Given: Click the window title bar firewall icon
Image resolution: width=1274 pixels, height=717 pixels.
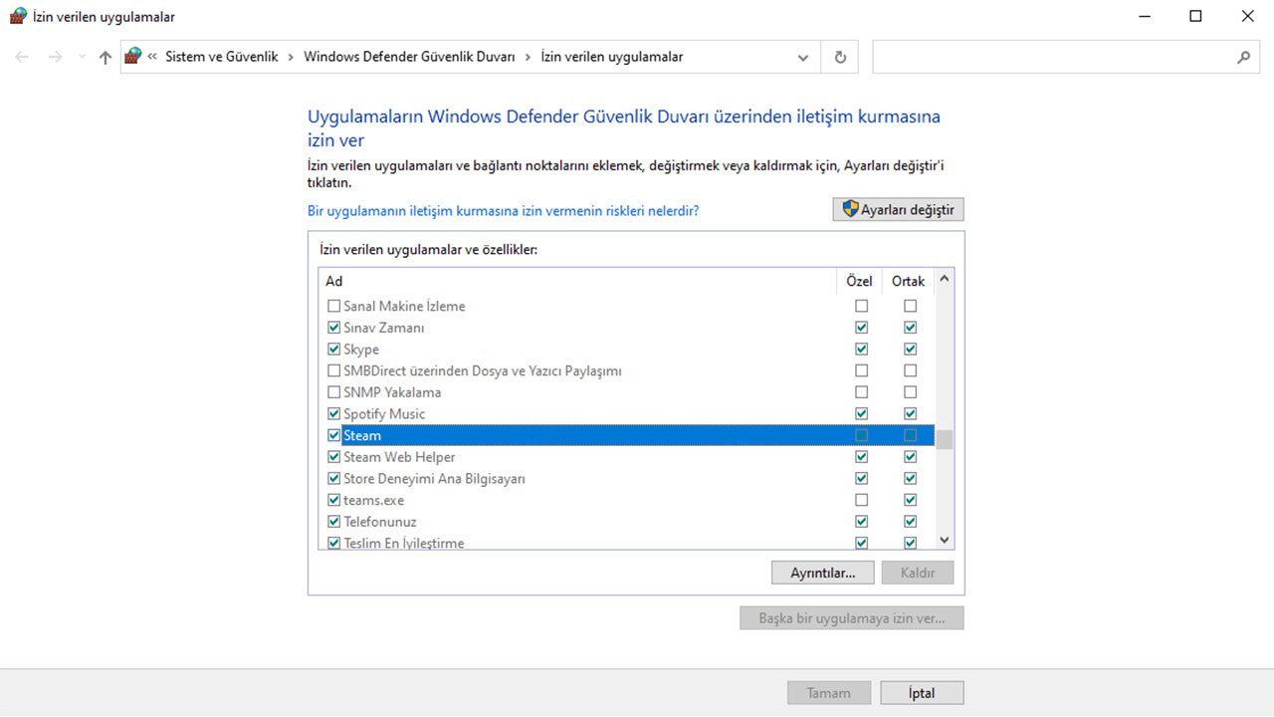Looking at the screenshot, I should (17, 16).
